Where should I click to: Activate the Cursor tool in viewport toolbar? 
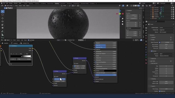[2, 15]
